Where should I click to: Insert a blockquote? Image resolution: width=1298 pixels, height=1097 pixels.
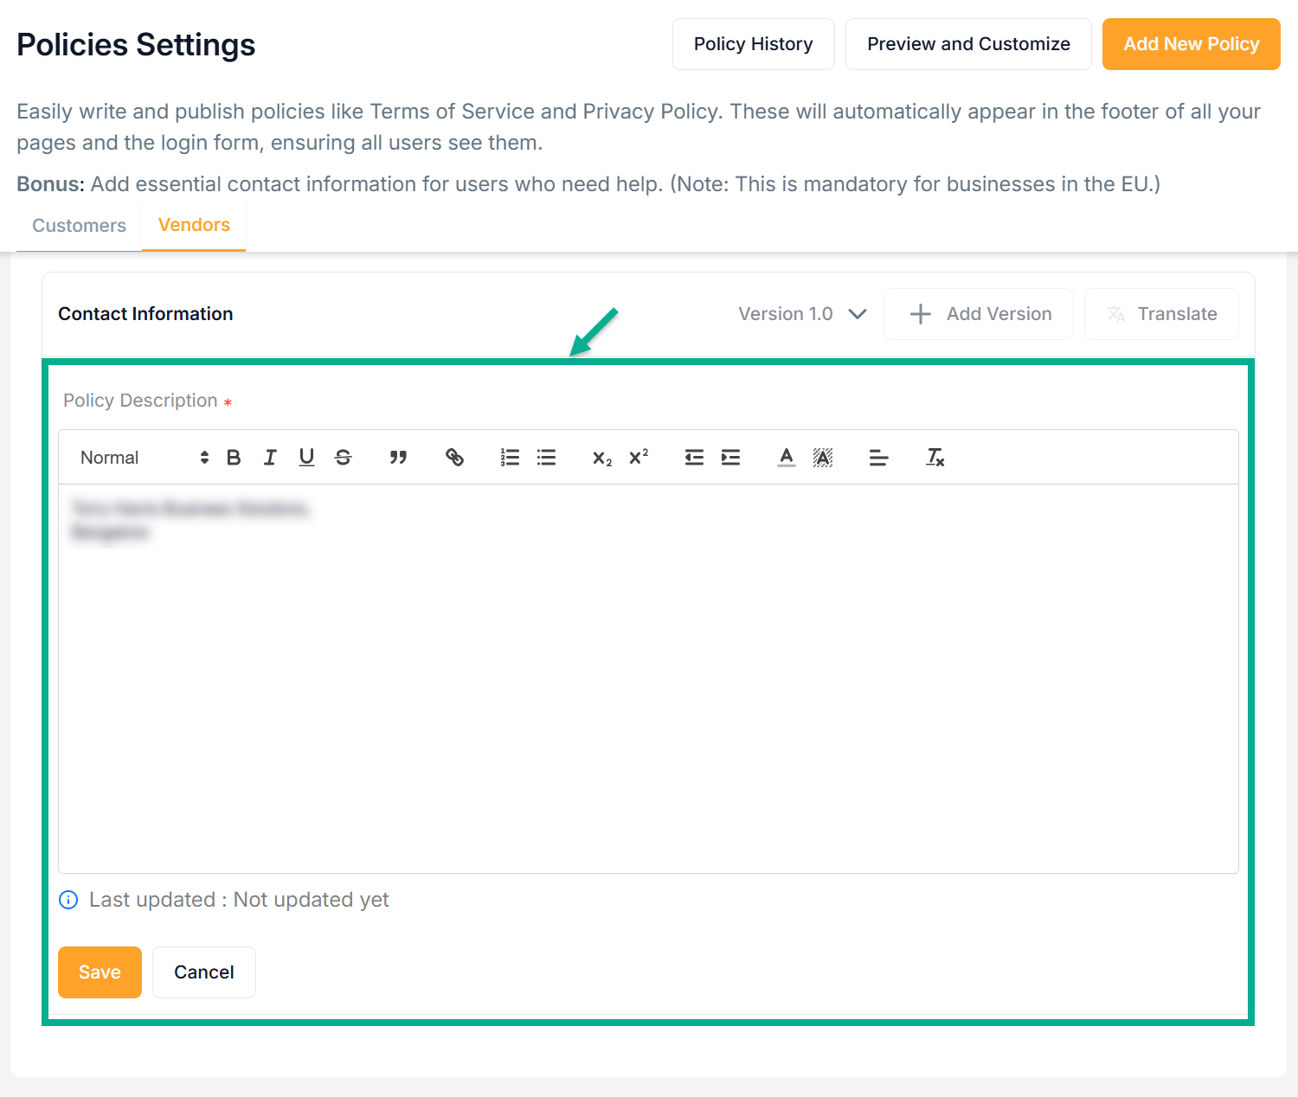coord(398,458)
